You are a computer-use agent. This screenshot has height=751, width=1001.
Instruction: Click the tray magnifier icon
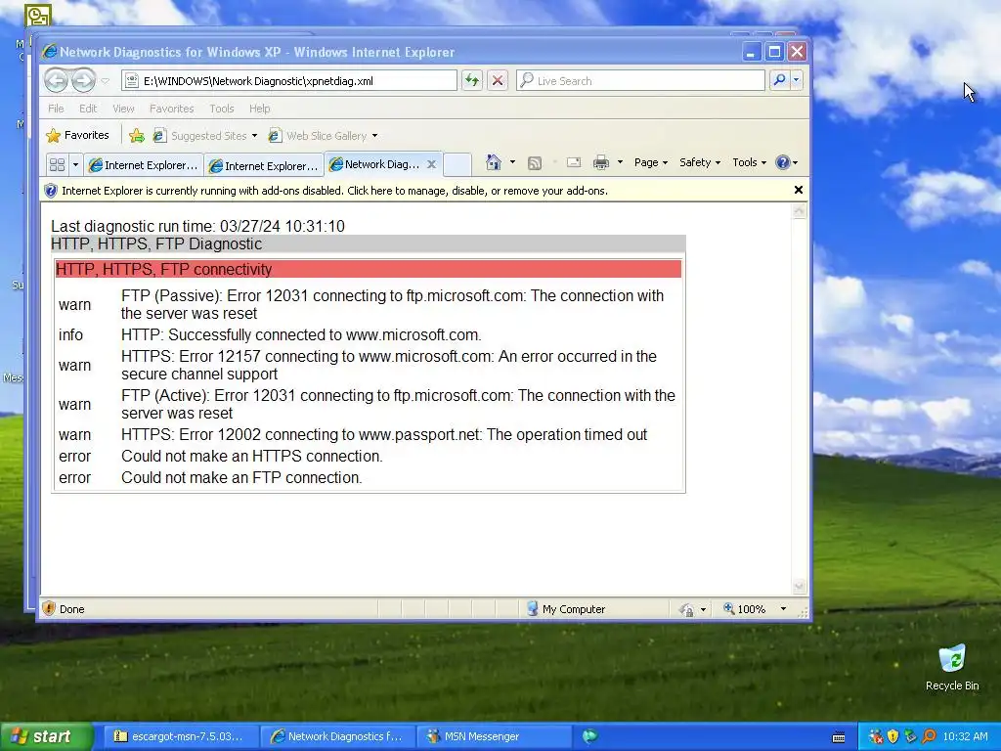point(929,737)
